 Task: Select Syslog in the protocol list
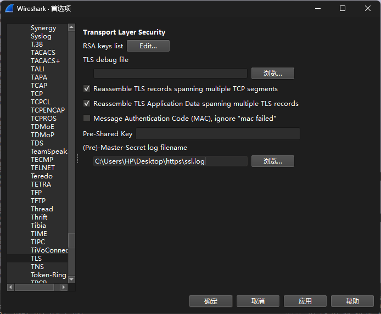point(41,36)
